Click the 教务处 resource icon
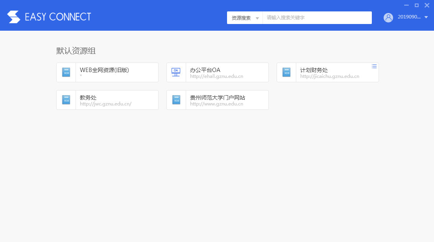The height and width of the screenshot is (242, 434). [66, 100]
